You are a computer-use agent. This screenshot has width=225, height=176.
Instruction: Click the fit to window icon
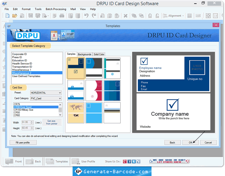pyautogui.click(x=208, y=16)
